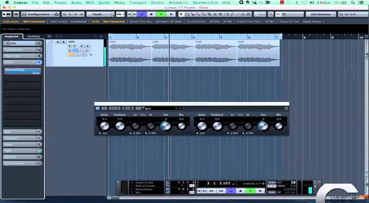Open the Use Quantize dropdown
Screen dimensions: 369x203
[321, 14]
